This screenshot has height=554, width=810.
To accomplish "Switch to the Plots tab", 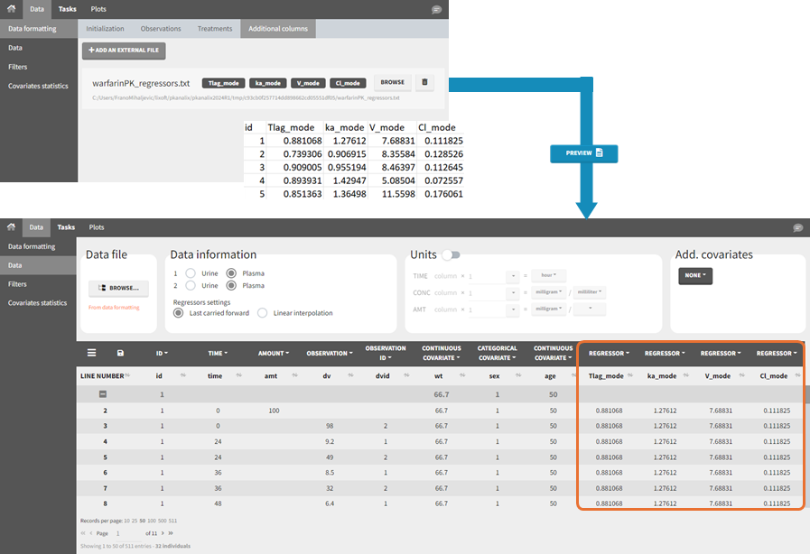I will tap(98, 10).
